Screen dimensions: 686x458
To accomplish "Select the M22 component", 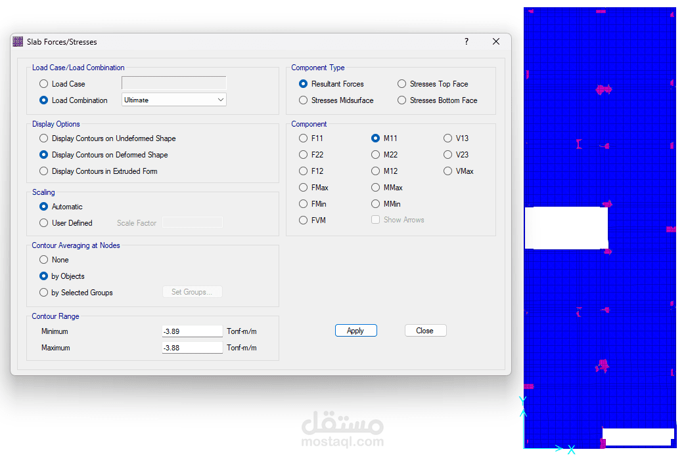I will coord(375,155).
